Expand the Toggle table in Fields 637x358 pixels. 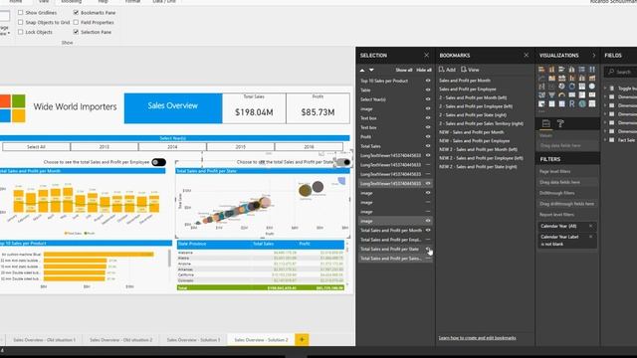(605, 88)
